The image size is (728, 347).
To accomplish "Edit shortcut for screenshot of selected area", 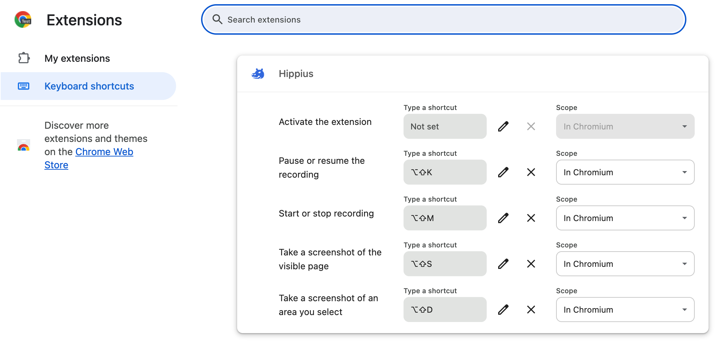I will [503, 310].
